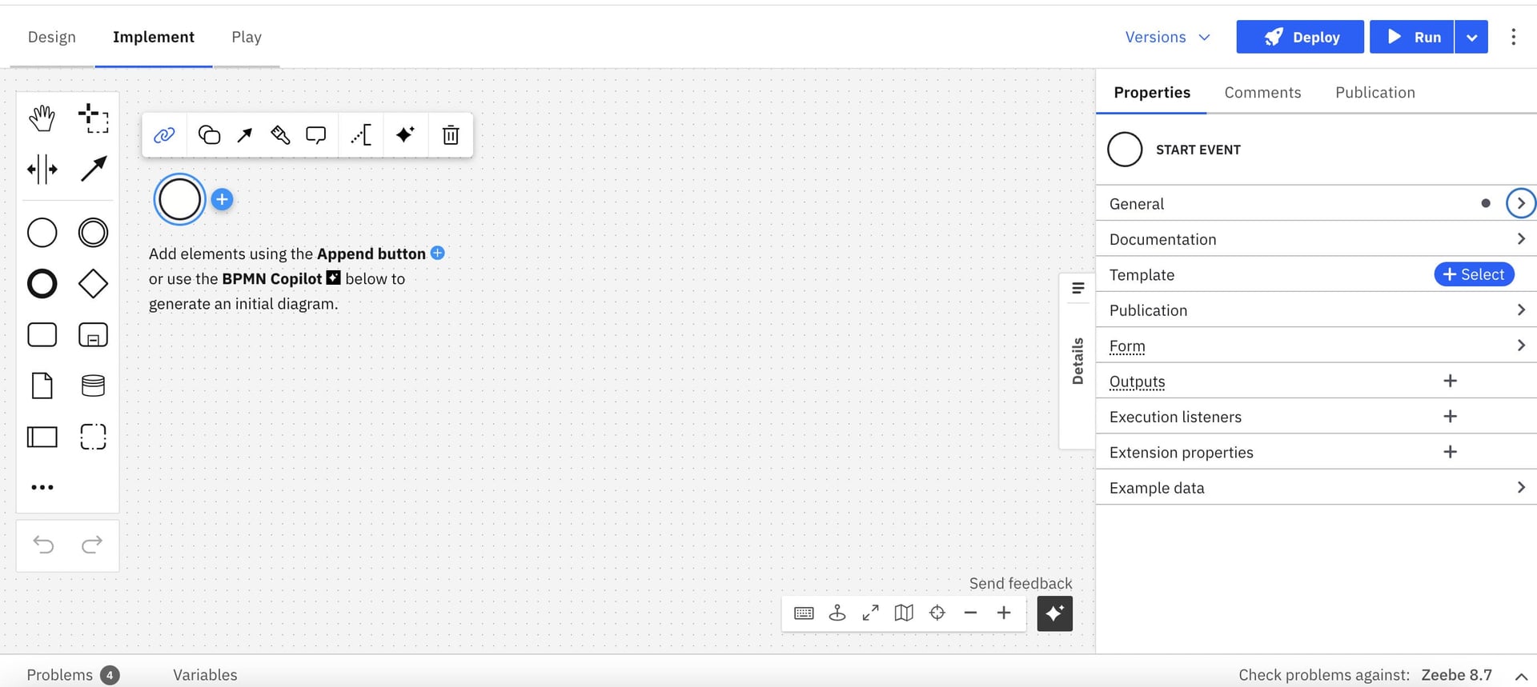Choose the Space tool in the palette
1537x687 pixels.
click(x=42, y=169)
